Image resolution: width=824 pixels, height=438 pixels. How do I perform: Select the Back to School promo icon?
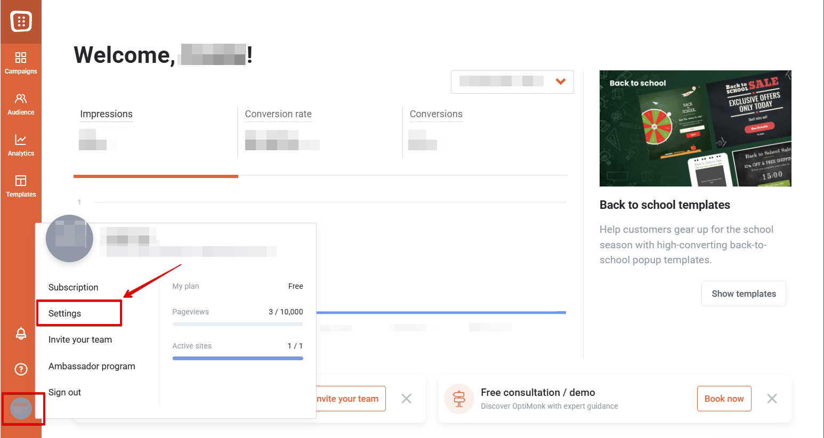tap(459, 398)
